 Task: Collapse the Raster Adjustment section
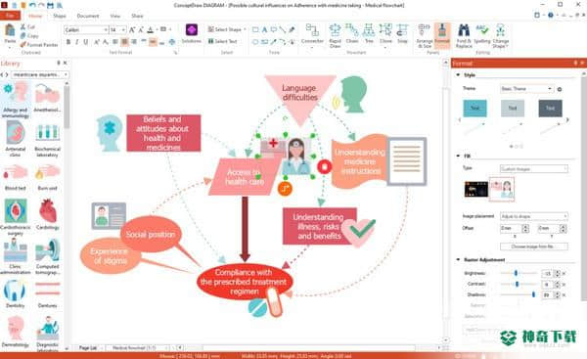(x=458, y=259)
